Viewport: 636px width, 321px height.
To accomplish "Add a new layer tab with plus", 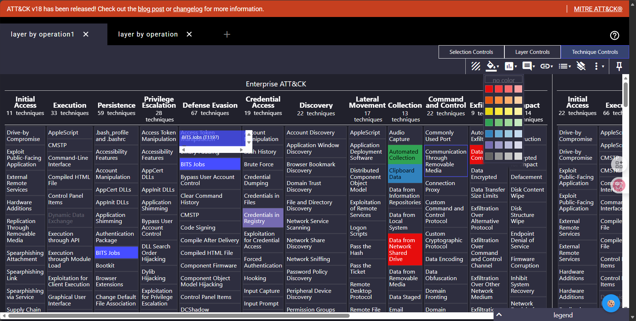I will 227,34.
